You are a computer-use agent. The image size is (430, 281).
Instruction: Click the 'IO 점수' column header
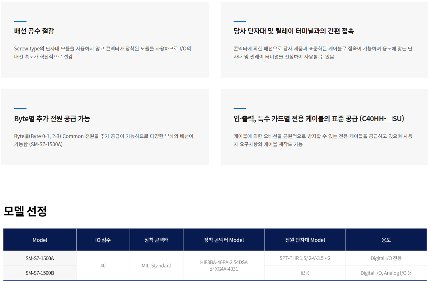(x=103, y=240)
